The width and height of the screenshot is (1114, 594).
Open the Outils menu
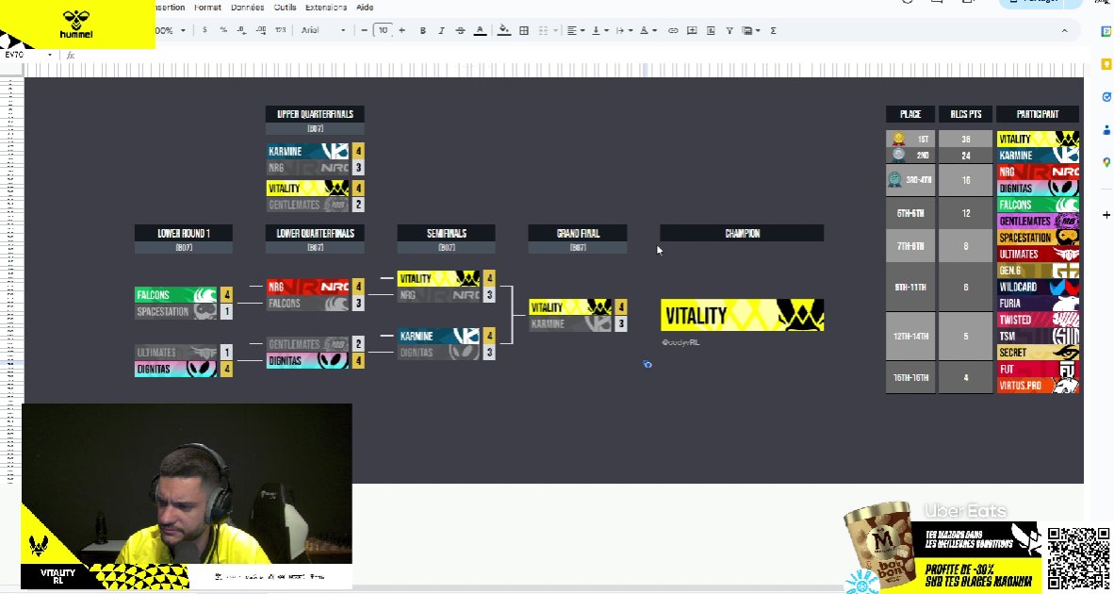click(285, 8)
